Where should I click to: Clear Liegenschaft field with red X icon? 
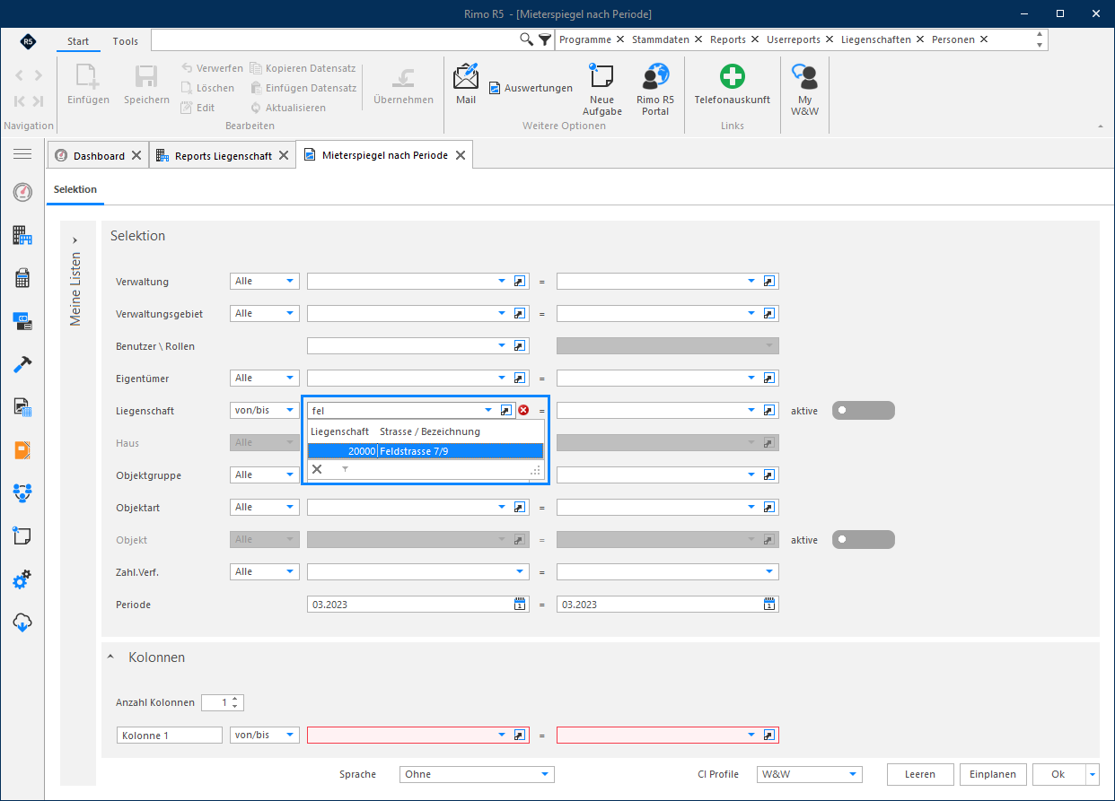523,410
